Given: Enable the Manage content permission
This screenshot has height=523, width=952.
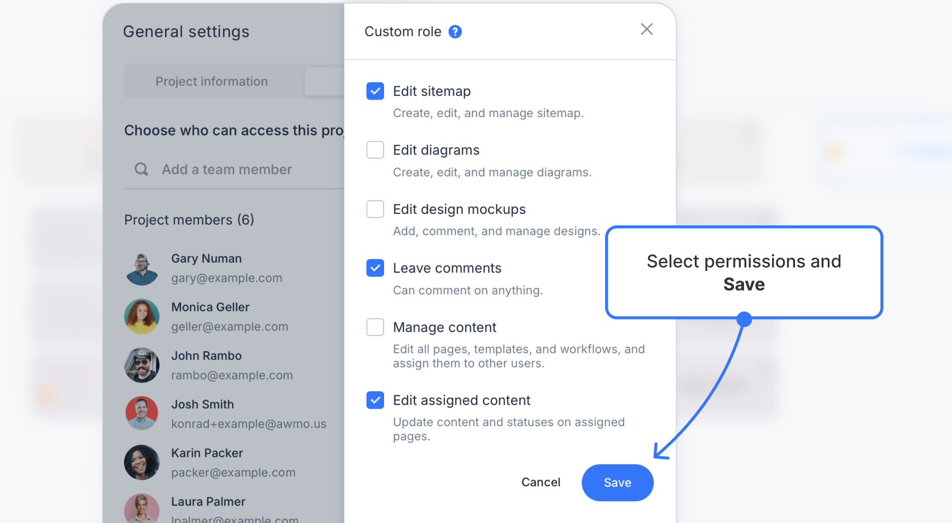Looking at the screenshot, I should (375, 327).
